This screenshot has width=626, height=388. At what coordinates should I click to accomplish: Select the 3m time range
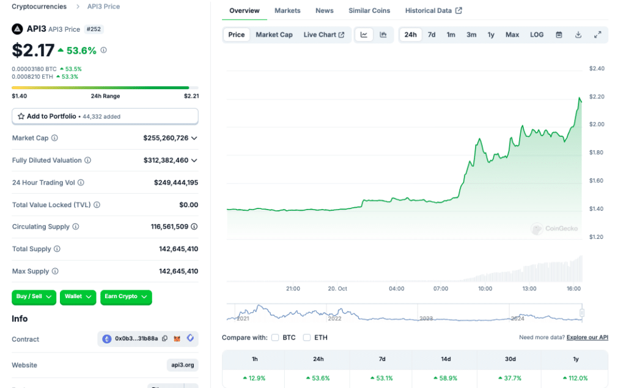click(471, 35)
